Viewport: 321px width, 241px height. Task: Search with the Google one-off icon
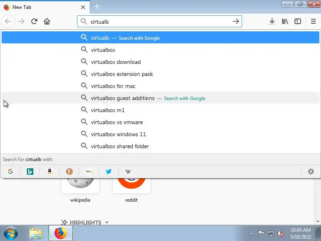[10, 172]
